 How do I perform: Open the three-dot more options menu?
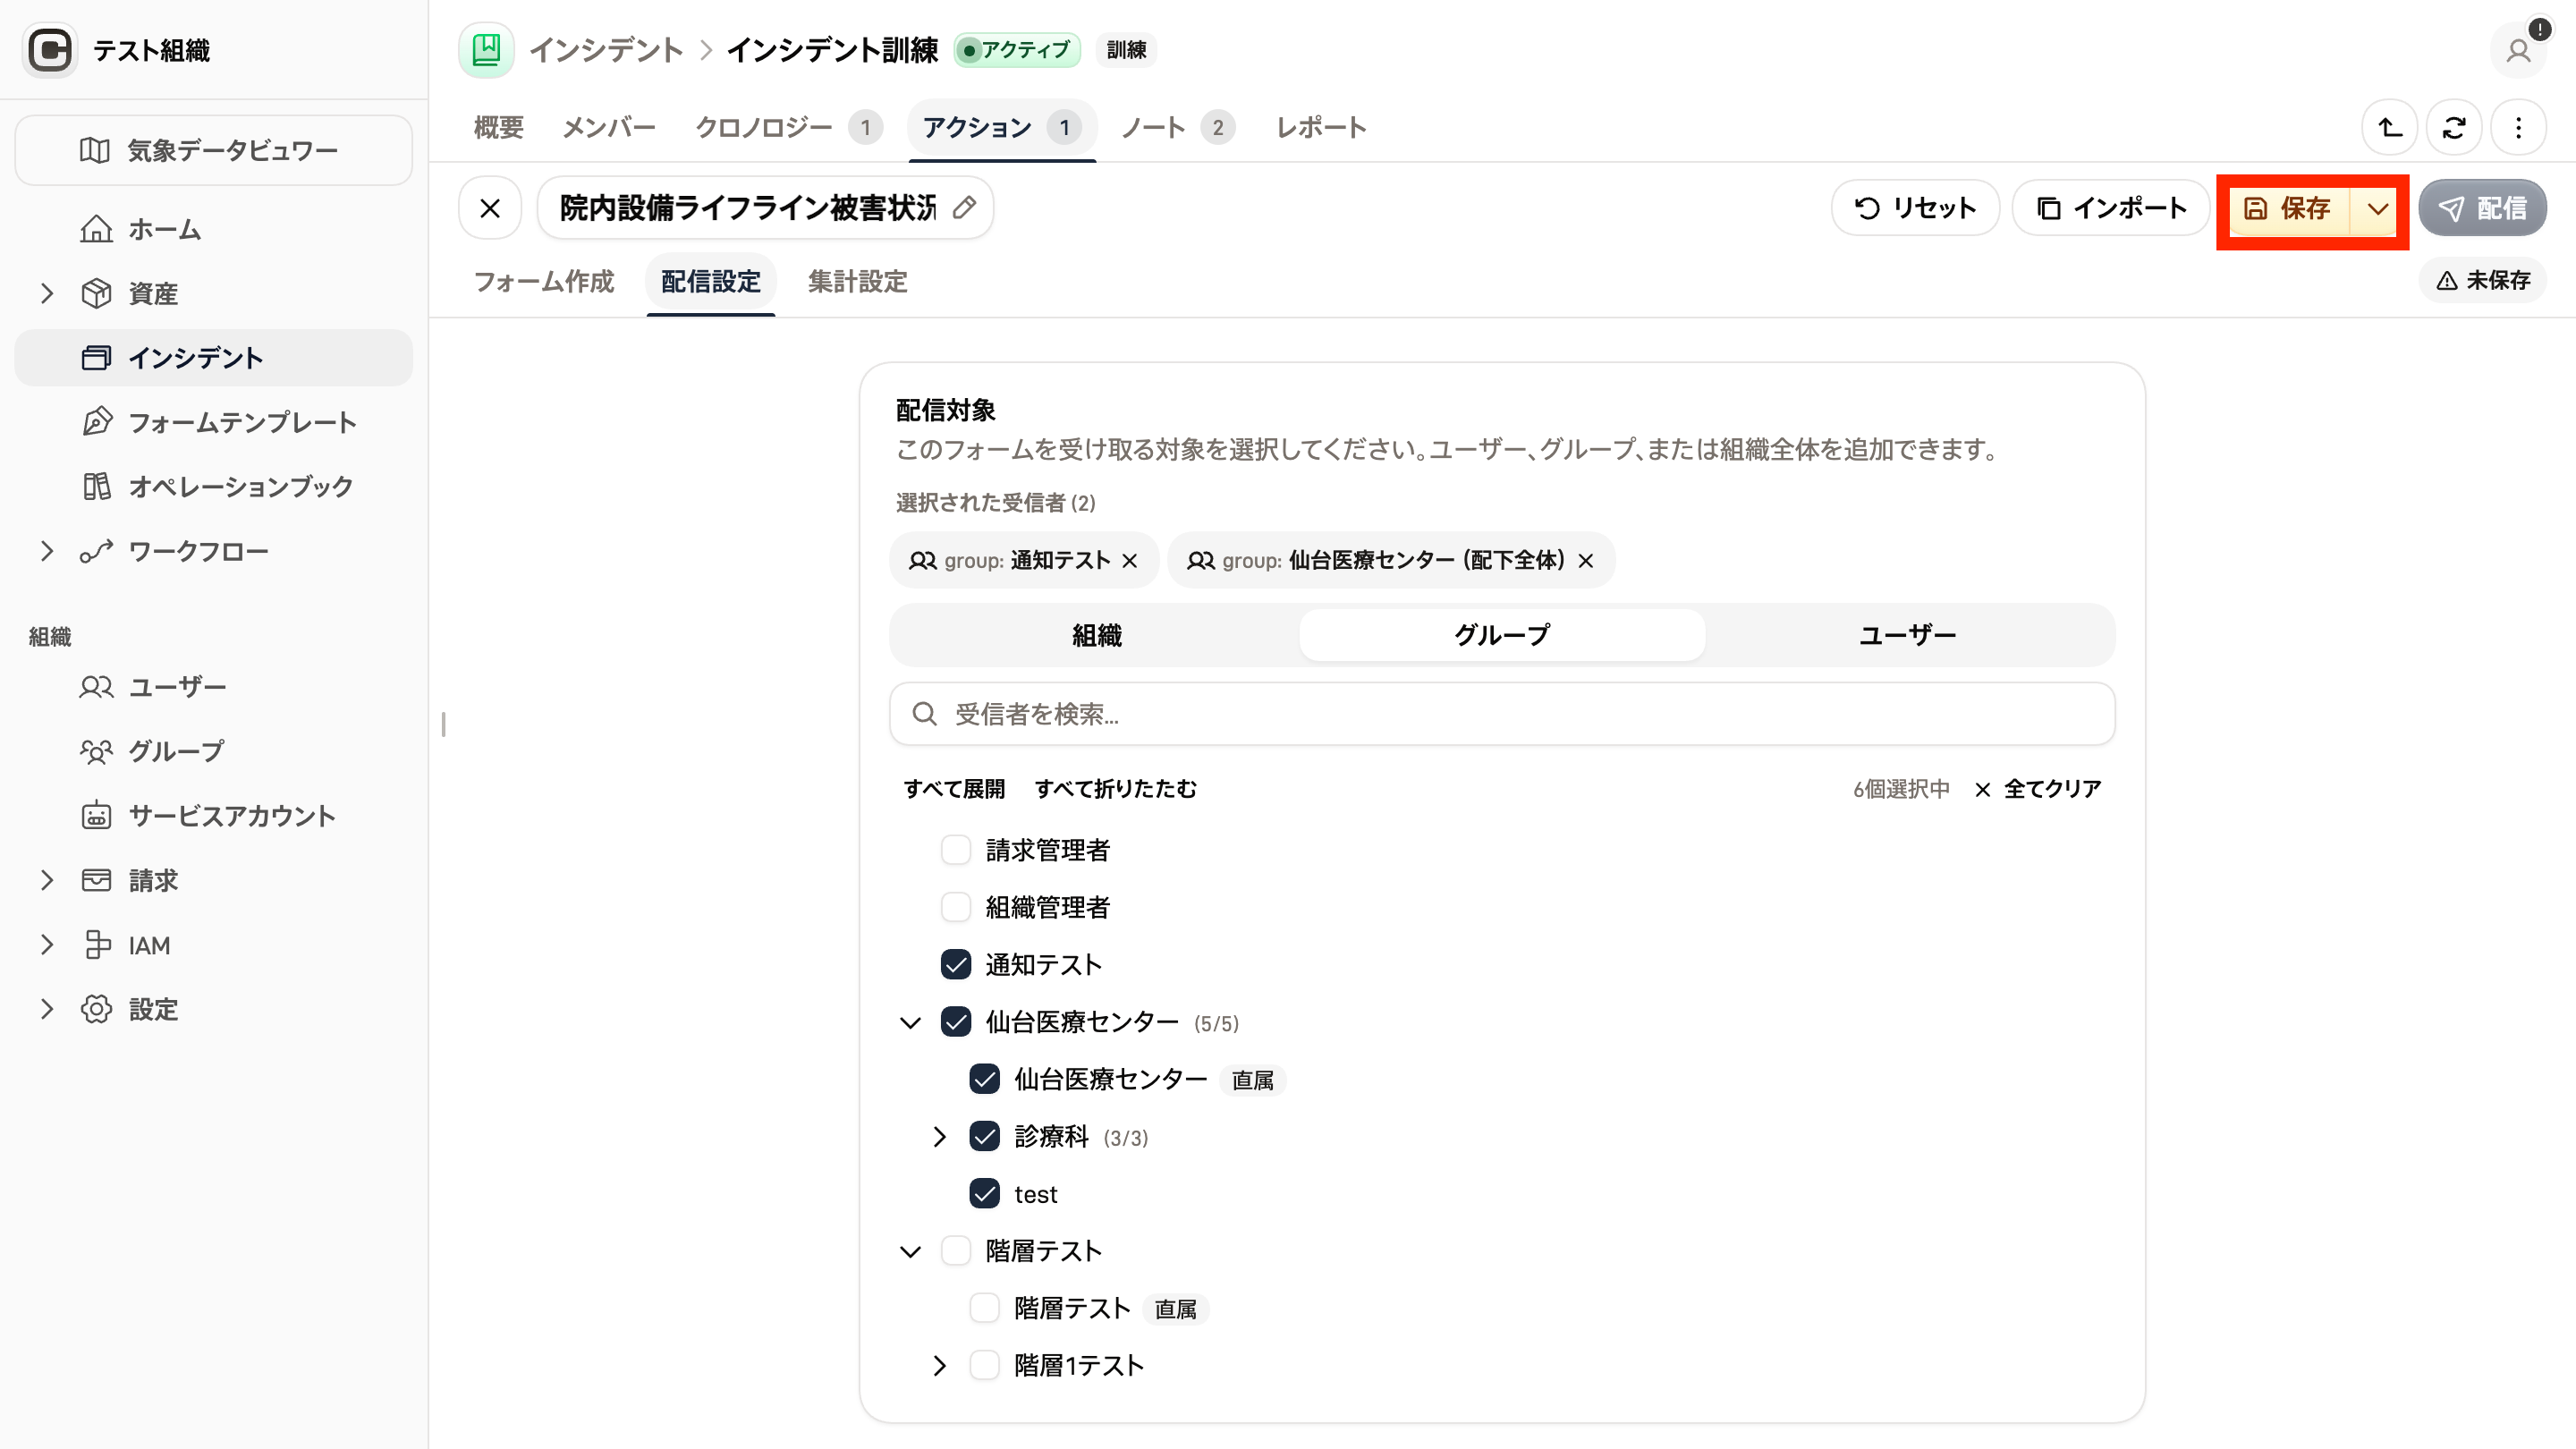click(2518, 127)
